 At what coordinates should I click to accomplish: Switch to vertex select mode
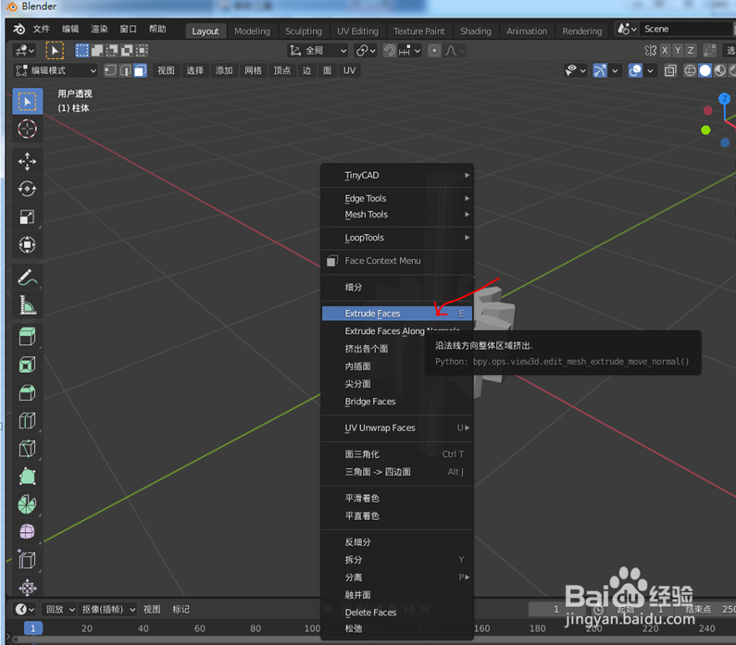click(110, 70)
